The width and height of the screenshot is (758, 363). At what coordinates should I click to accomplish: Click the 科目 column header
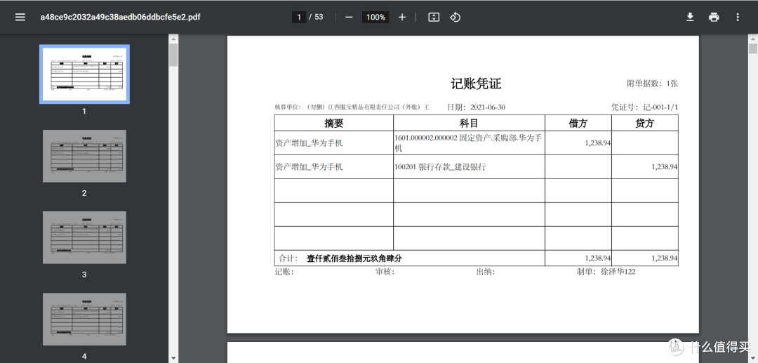pos(469,124)
